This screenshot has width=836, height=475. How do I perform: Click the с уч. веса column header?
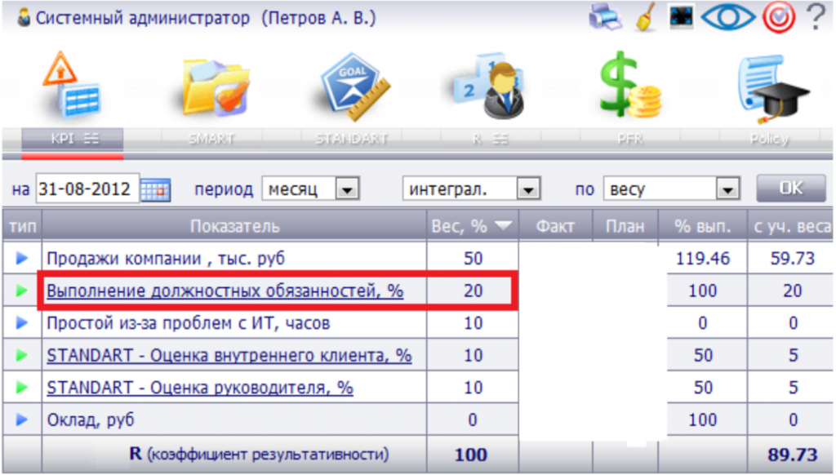[791, 226]
